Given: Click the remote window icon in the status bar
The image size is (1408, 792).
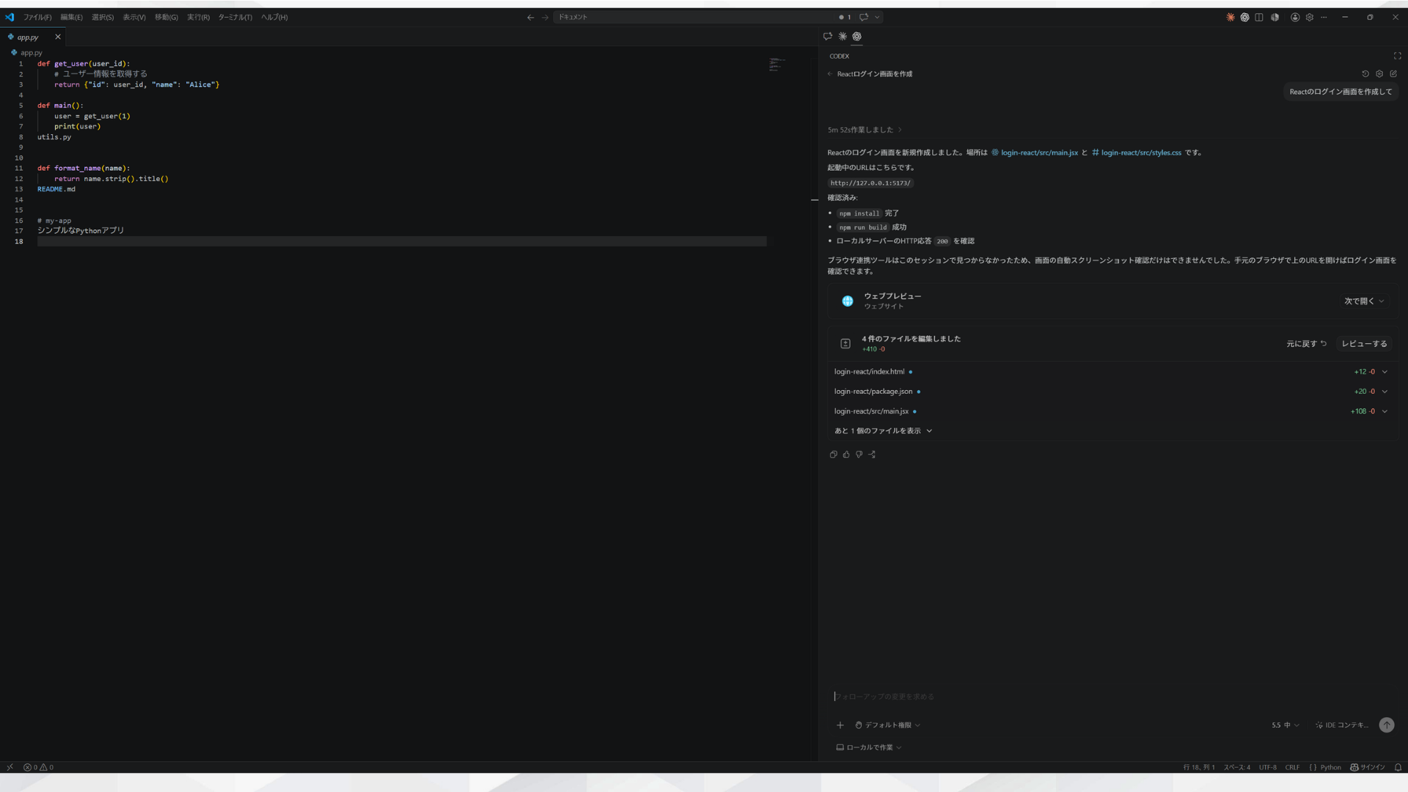Looking at the screenshot, I should [10, 767].
